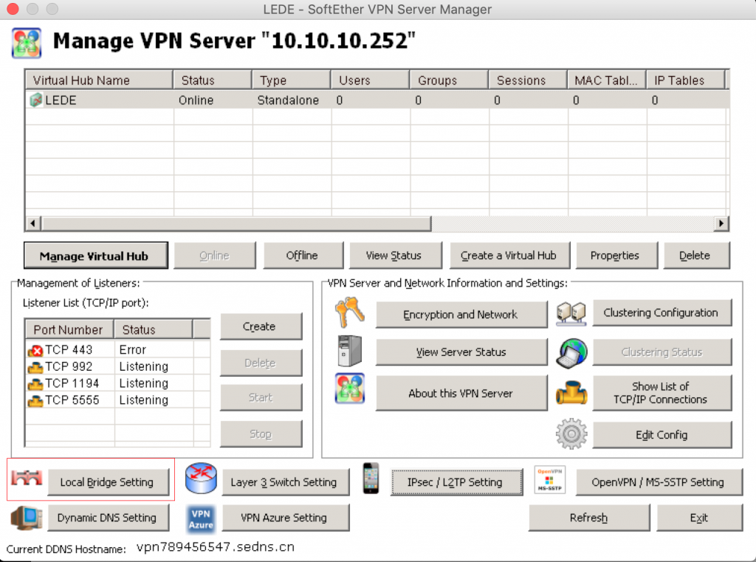The height and width of the screenshot is (562, 756).
Task: Click the listener icon beside TCP 1194
Action: point(35,384)
